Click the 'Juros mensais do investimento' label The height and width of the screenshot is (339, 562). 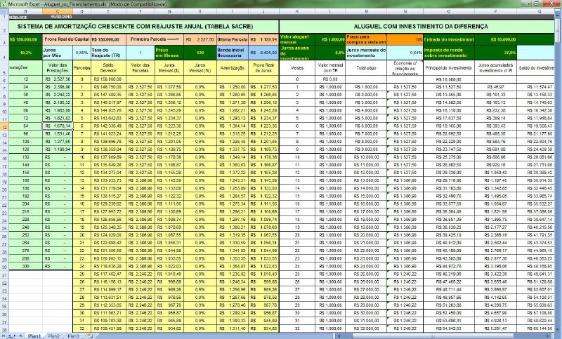click(366, 53)
